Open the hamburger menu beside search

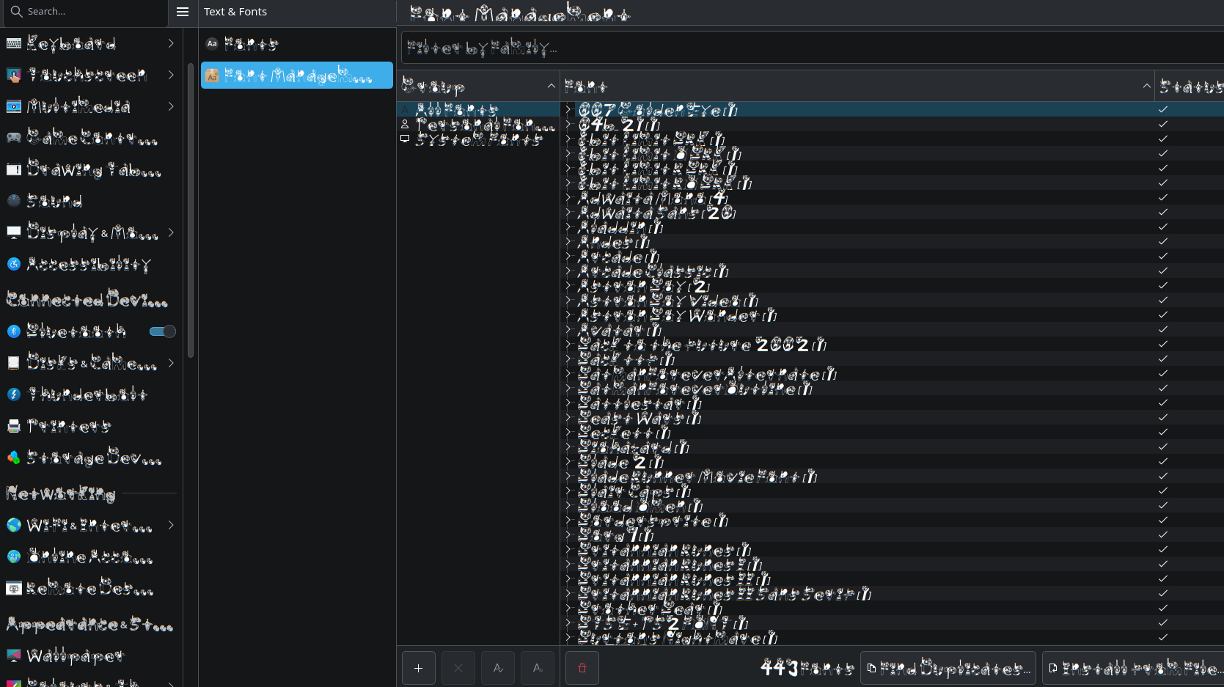coord(183,12)
